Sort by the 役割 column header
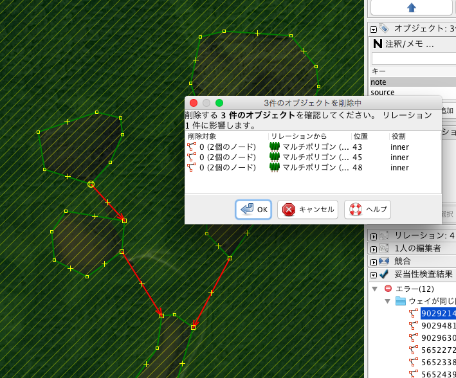The width and height of the screenshot is (456, 378). [x=398, y=136]
